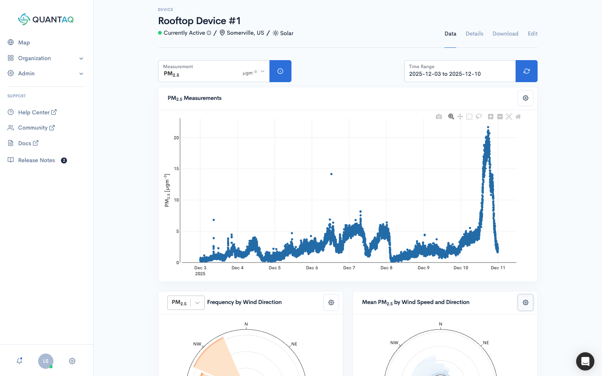Open the chat bubble in the corner
602x376 pixels.
click(585, 361)
